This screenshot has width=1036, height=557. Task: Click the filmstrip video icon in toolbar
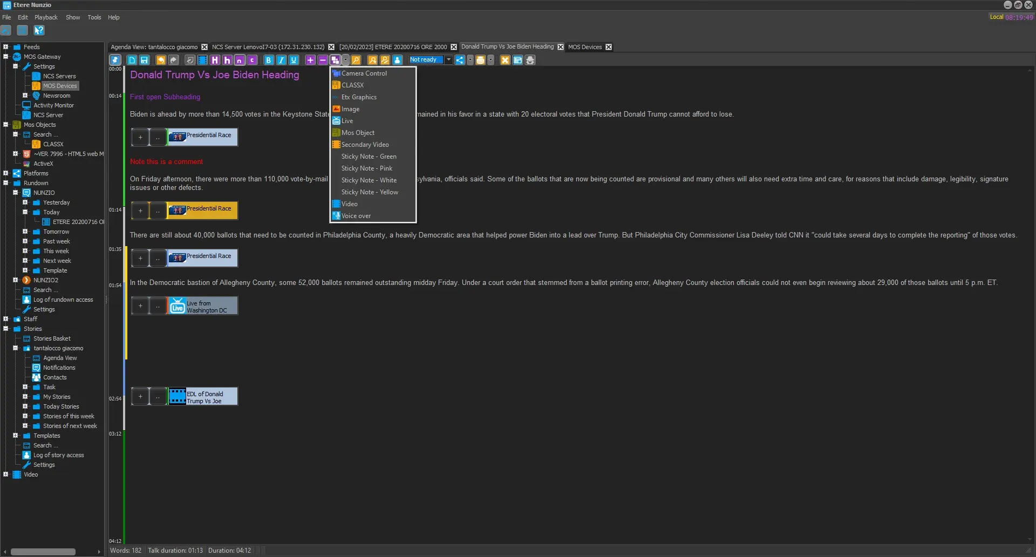pos(202,60)
